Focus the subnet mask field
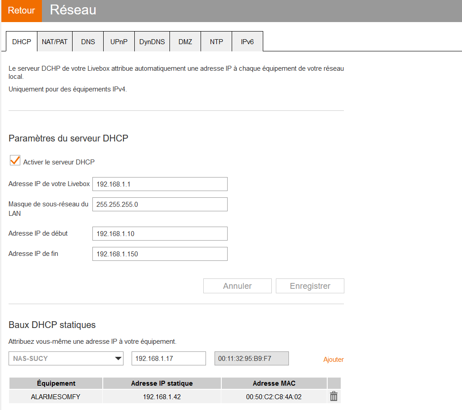The width and height of the screenshot is (462, 410). [x=160, y=205]
